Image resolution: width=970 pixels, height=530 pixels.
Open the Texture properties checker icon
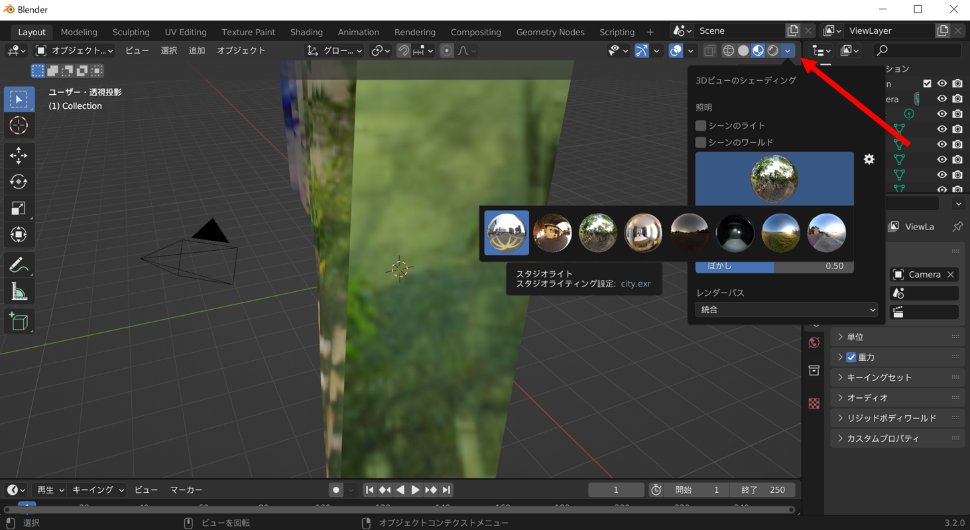(x=814, y=403)
